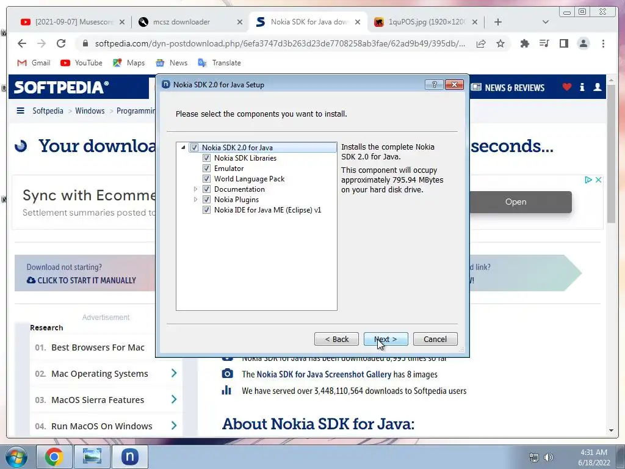This screenshot has height=469, width=625.
Task: Toggle Documentation checkbox
Action: click(x=206, y=189)
